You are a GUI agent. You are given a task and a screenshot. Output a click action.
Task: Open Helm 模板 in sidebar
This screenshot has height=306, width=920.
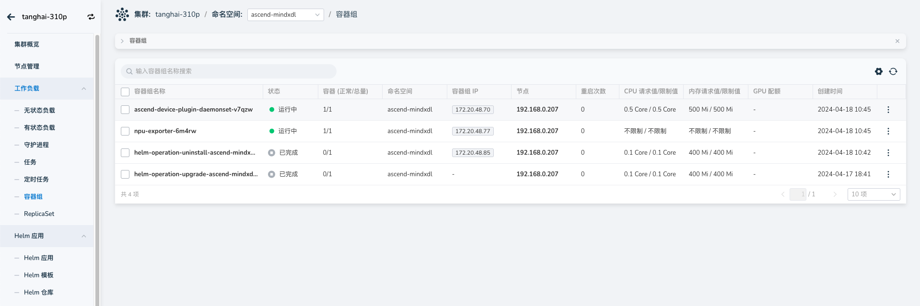[38, 275]
